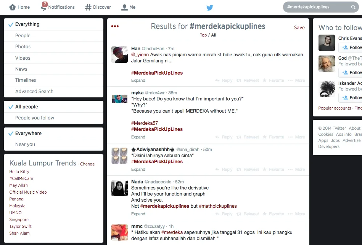362x245 pixels.
Task: Select the People you follow filter
Action: [35, 118]
